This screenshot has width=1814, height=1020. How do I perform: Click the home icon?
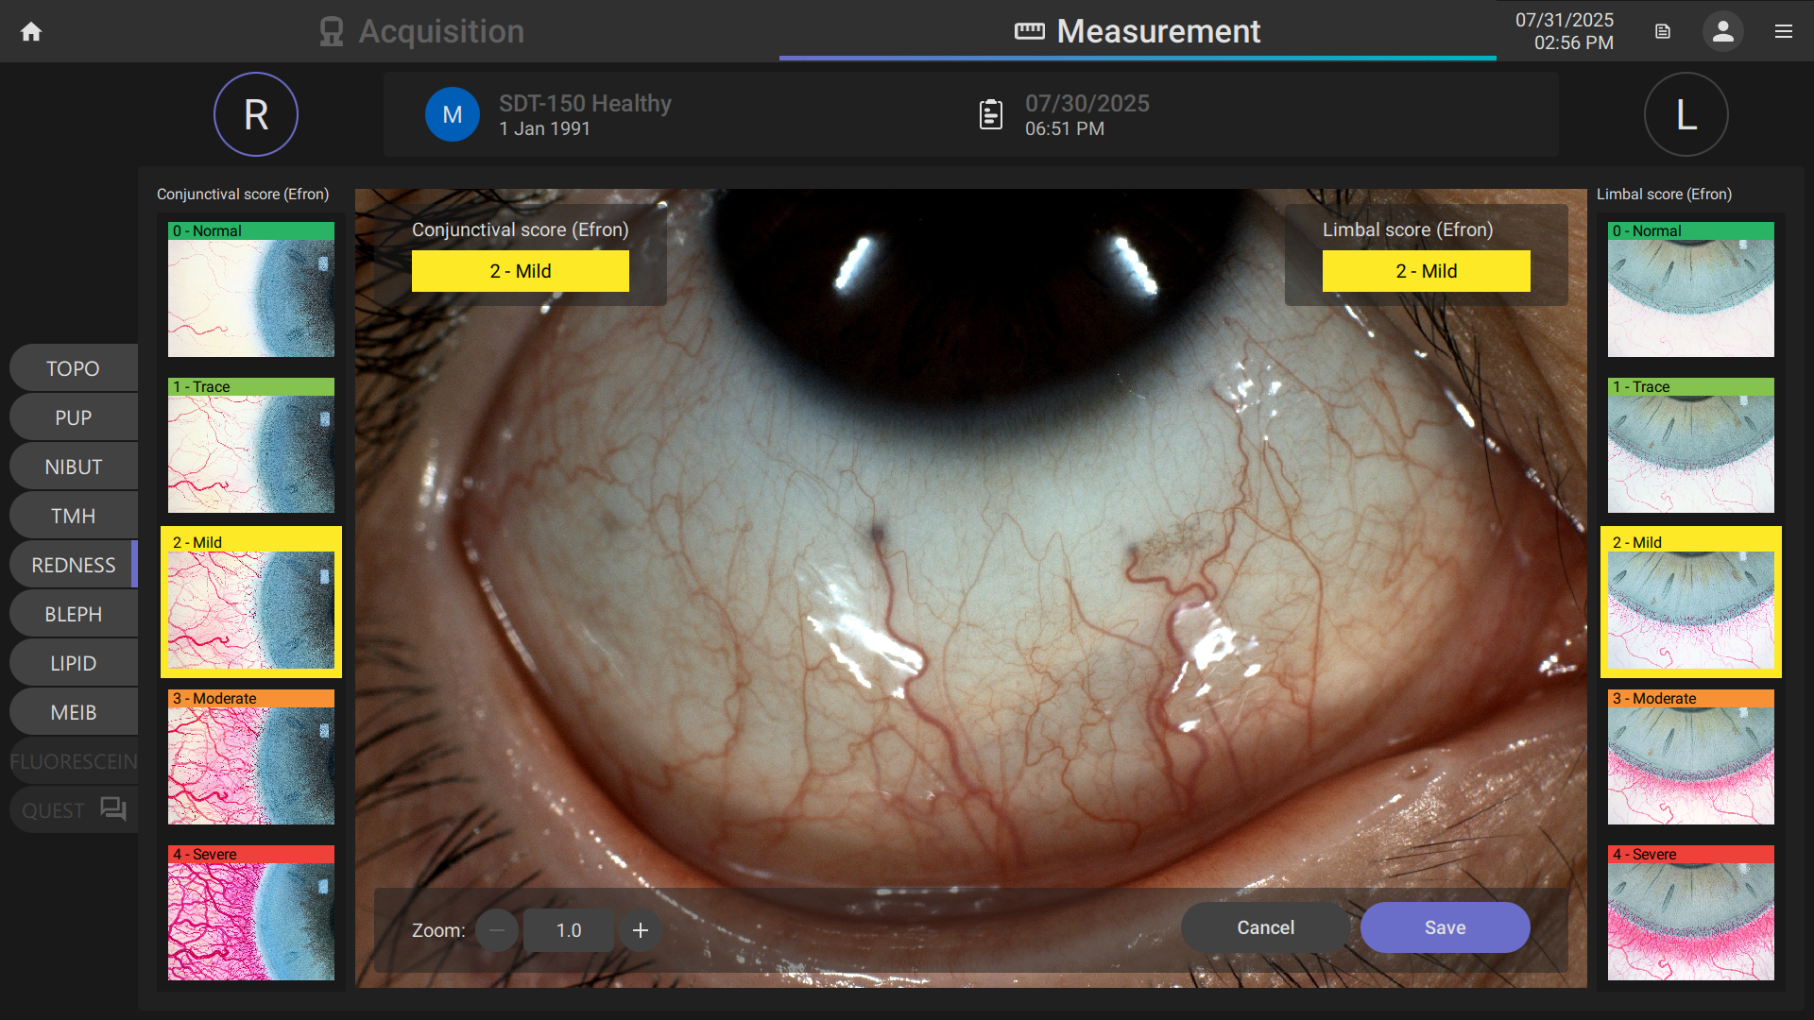[x=31, y=31]
